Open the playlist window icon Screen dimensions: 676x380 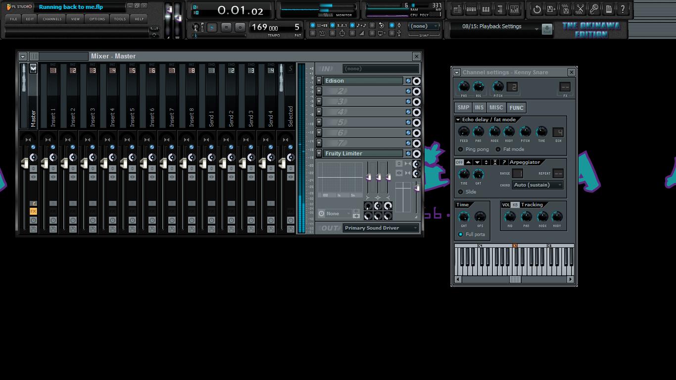point(457,9)
